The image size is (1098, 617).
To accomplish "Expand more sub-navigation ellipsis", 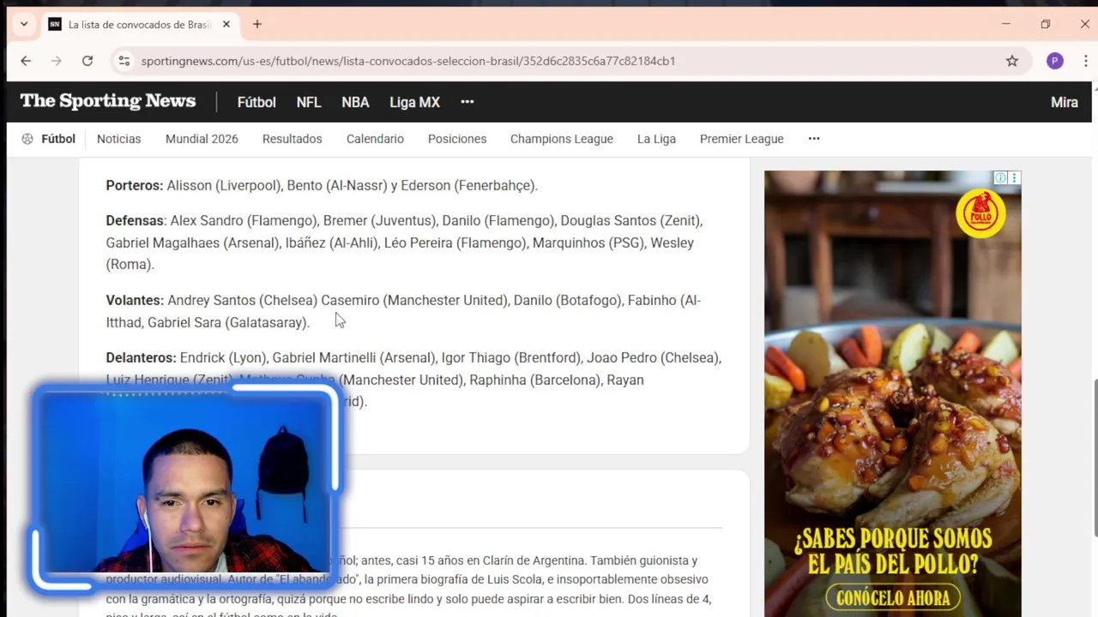I will click(x=814, y=139).
